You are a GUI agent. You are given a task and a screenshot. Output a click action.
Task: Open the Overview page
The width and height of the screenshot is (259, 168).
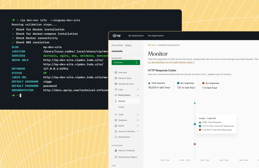point(123,73)
